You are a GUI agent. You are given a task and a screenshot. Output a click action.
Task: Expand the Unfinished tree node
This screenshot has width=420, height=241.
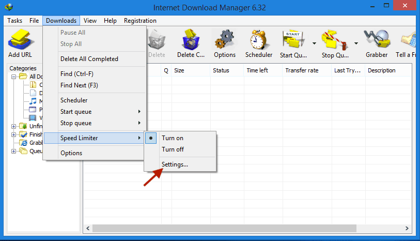(x=13, y=126)
